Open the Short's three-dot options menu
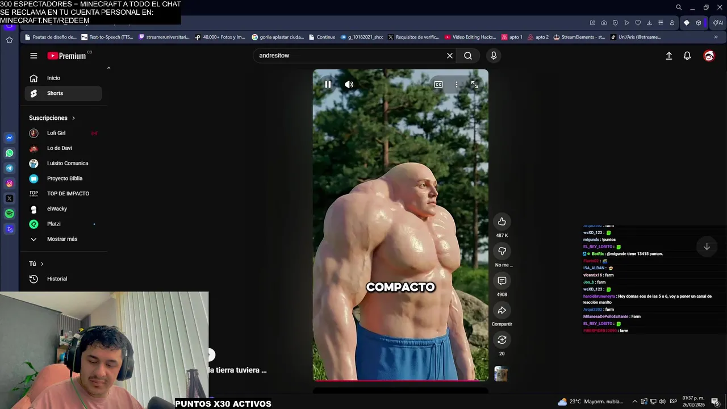Screen dimensions: 727x409 coord(456,84)
